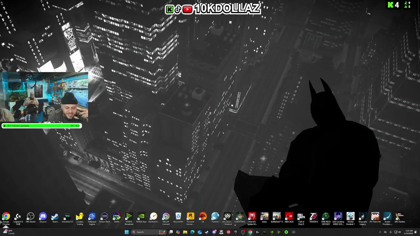Select the ersc_launcher Shortcut icon

[227, 218]
